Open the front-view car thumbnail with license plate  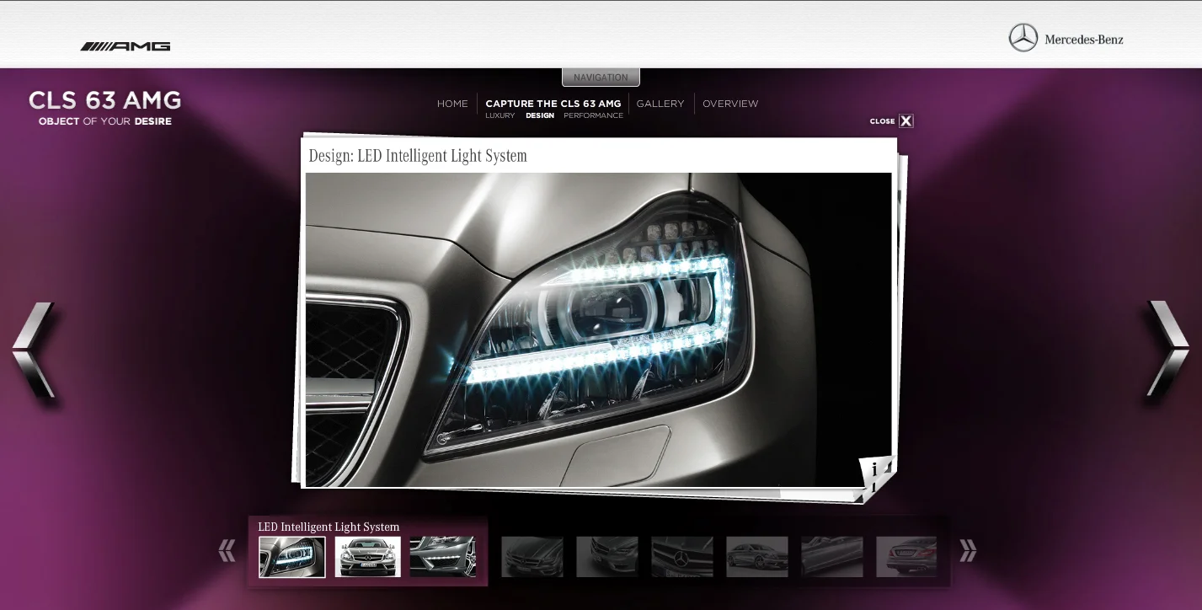point(368,557)
